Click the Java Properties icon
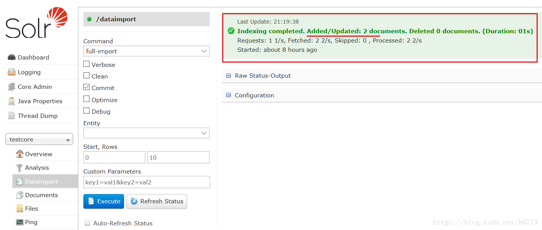This screenshot has height=230, width=542. 12,101
